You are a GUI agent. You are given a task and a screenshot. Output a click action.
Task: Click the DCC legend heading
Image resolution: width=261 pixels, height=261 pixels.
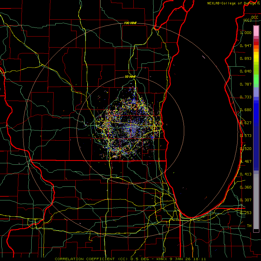tap(255, 17)
